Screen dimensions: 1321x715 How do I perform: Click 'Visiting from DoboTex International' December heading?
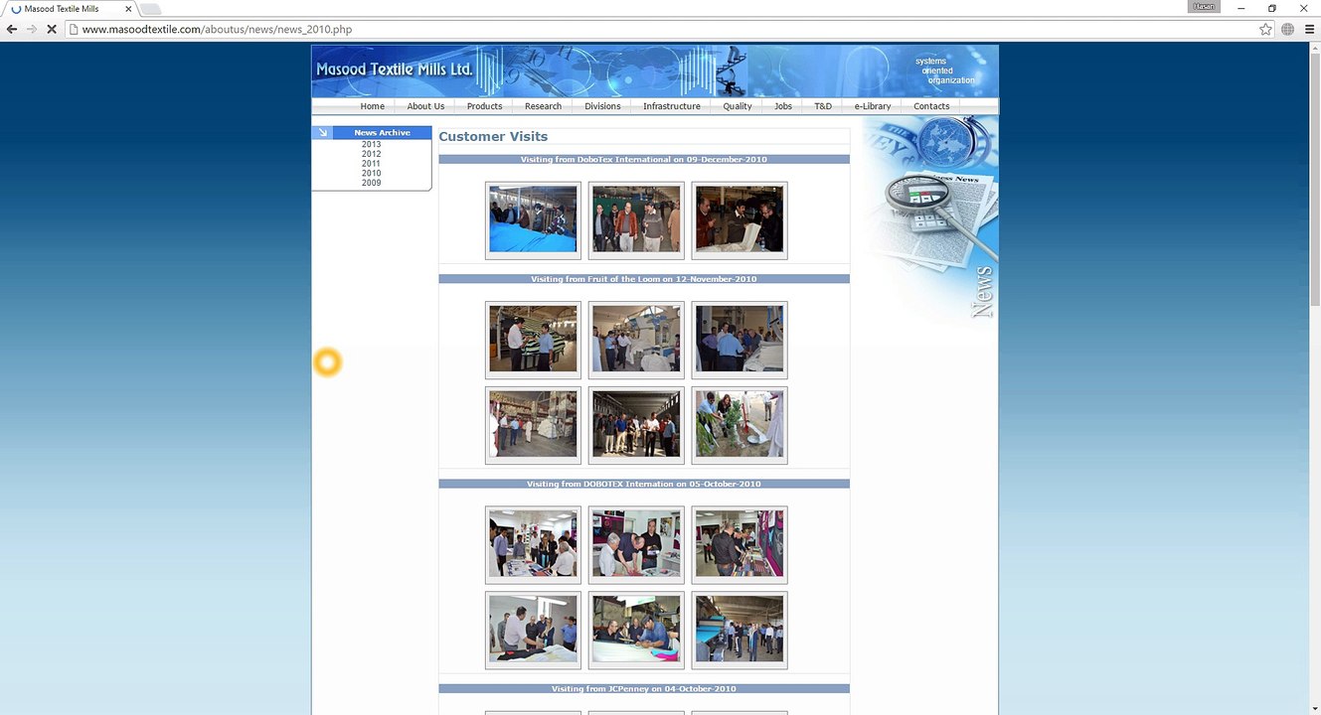point(644,159)
